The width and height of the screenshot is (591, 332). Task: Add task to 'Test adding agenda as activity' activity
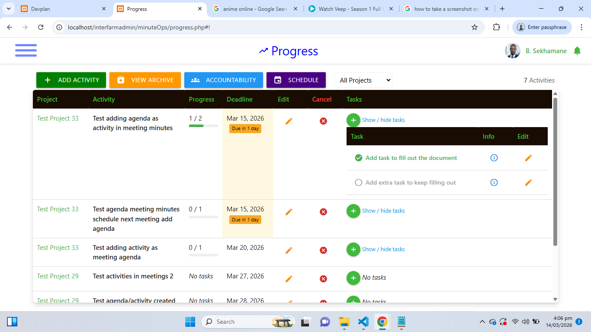point(353,120)
